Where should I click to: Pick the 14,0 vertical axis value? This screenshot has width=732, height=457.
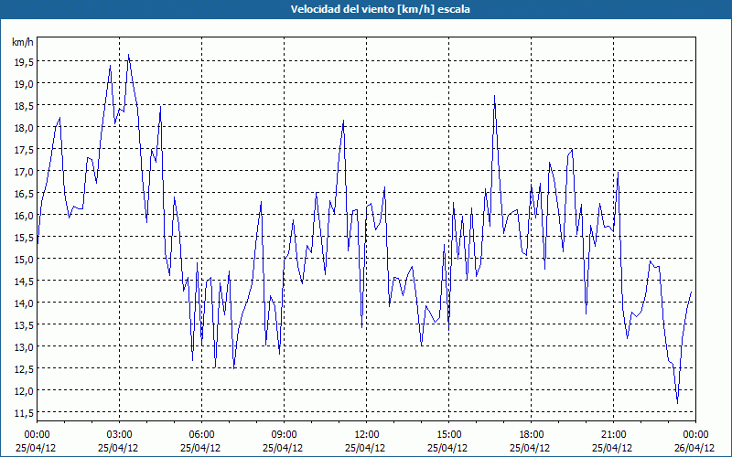click(x=23, y=303)
